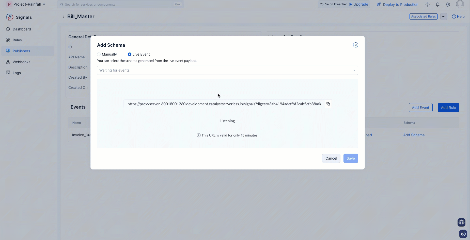Screen dimensions: 470x240
Task: Click the back arrow beside Bill_Master
Action: point(64,16)
